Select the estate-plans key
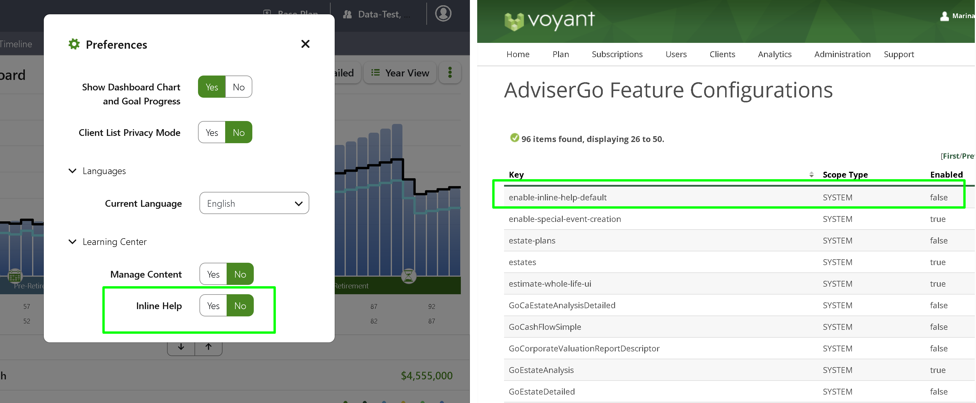The width and height of the screenshot is (976, 403). (532, 240)
